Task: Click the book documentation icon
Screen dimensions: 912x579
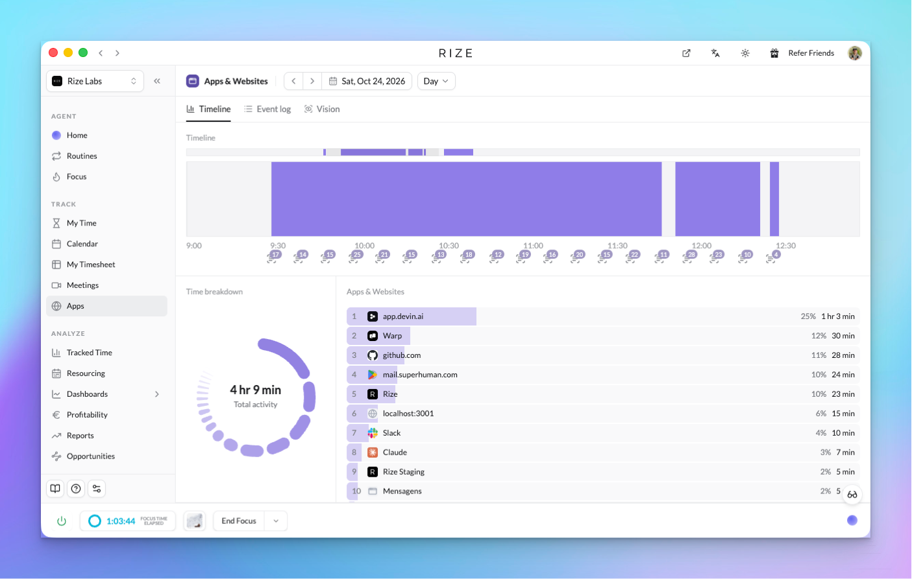Action: [55, 489]
